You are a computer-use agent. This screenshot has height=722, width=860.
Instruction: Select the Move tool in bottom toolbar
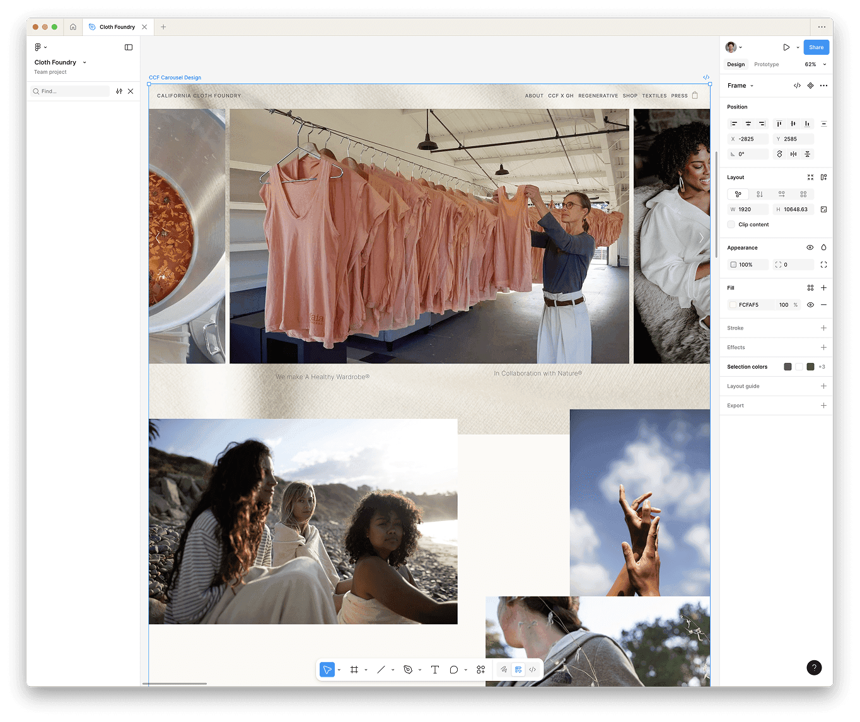click(x=327, y=670)
